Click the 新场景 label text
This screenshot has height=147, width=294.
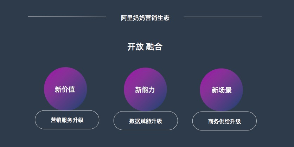pyautogui.click(x=222, y=90)
